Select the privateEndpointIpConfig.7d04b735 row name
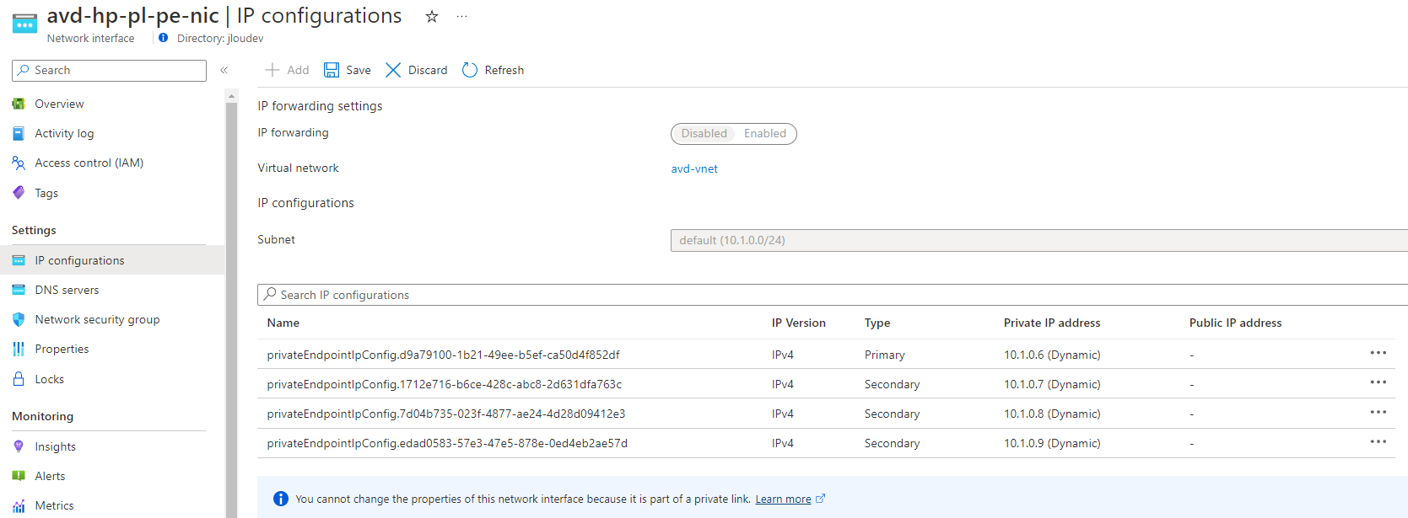 pyautogui.click(x=446, y=414)
